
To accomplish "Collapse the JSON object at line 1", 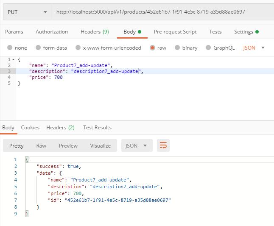I will click(x=13, y=59).
